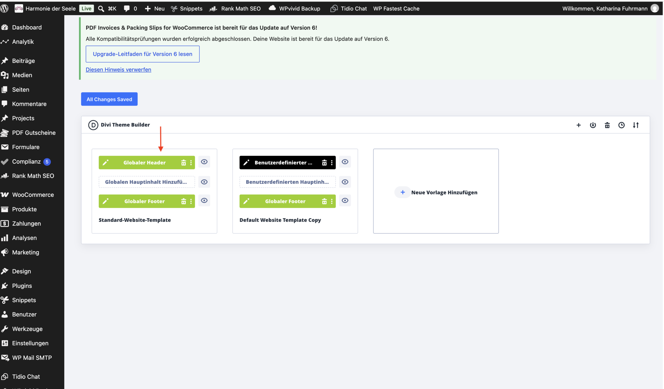Toggle visibility of Globaler Header in Standard template
664x389 pixels.
point(204,162)
